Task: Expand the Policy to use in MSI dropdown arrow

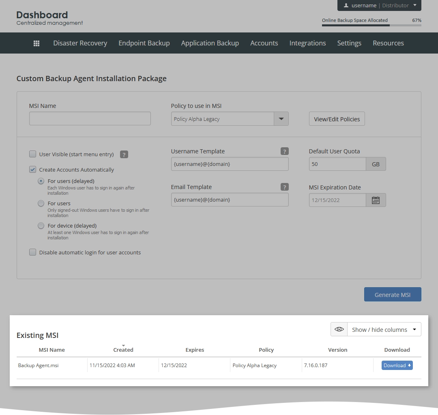Action: (281, 119)
